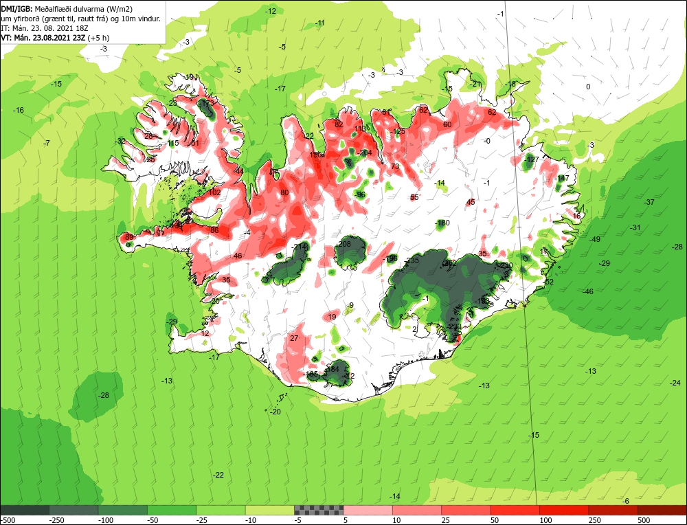Click the '-18' value on the map
This screenshot has width=687, height=525.
(510, 84)
